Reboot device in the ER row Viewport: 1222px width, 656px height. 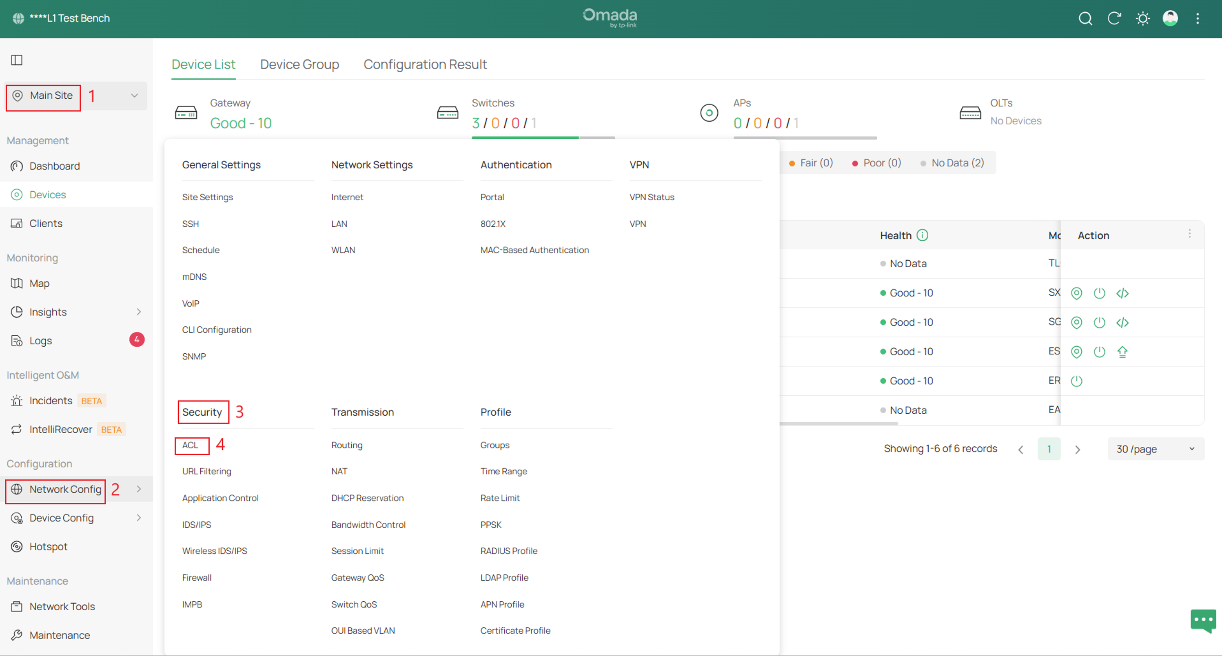[x=1076, y=381]
